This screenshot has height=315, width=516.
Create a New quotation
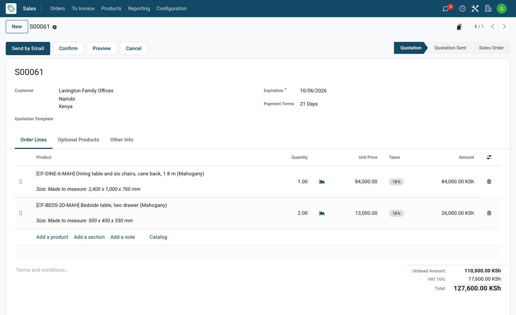pos(17,27)
